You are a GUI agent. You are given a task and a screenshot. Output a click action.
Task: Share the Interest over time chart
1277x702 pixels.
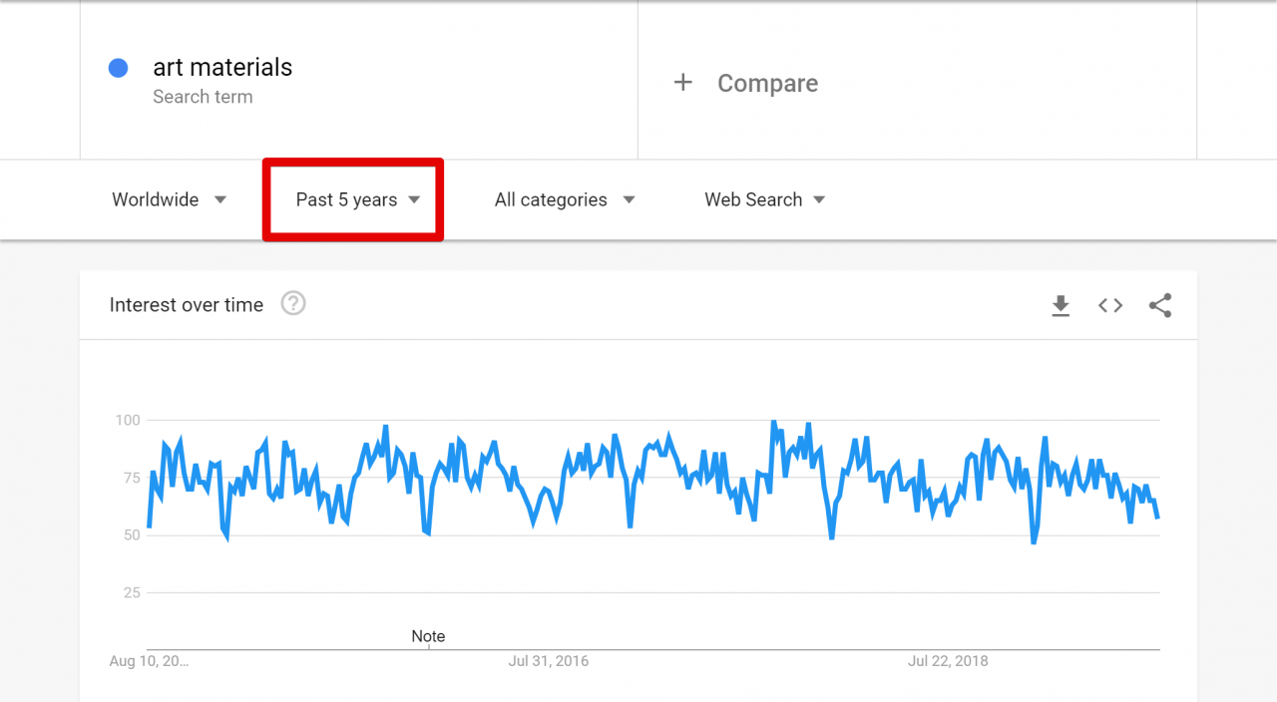[x=1159, y=306]
